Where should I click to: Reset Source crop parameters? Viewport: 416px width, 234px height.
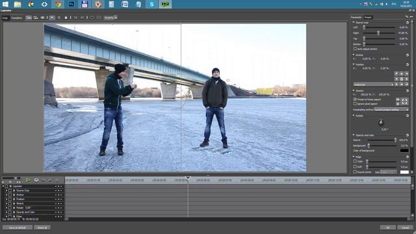click(408, 23)
